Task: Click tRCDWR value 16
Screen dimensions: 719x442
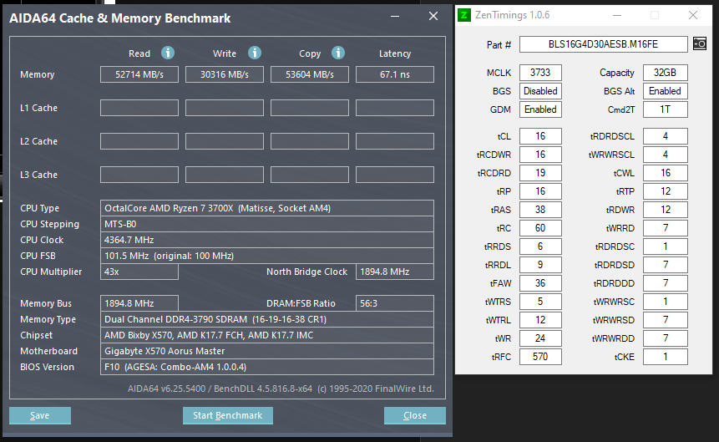Action: pos(540,155)
